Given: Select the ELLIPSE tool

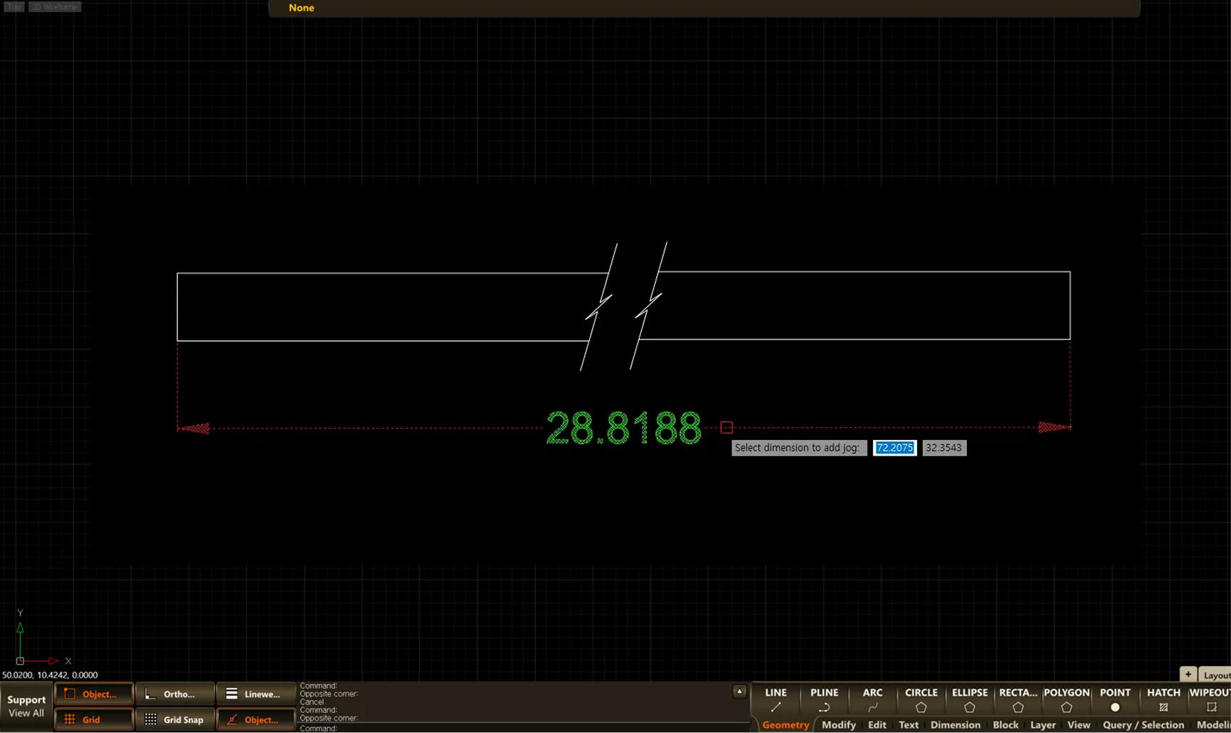Looking at the screenshot, I should click(969, 699).
